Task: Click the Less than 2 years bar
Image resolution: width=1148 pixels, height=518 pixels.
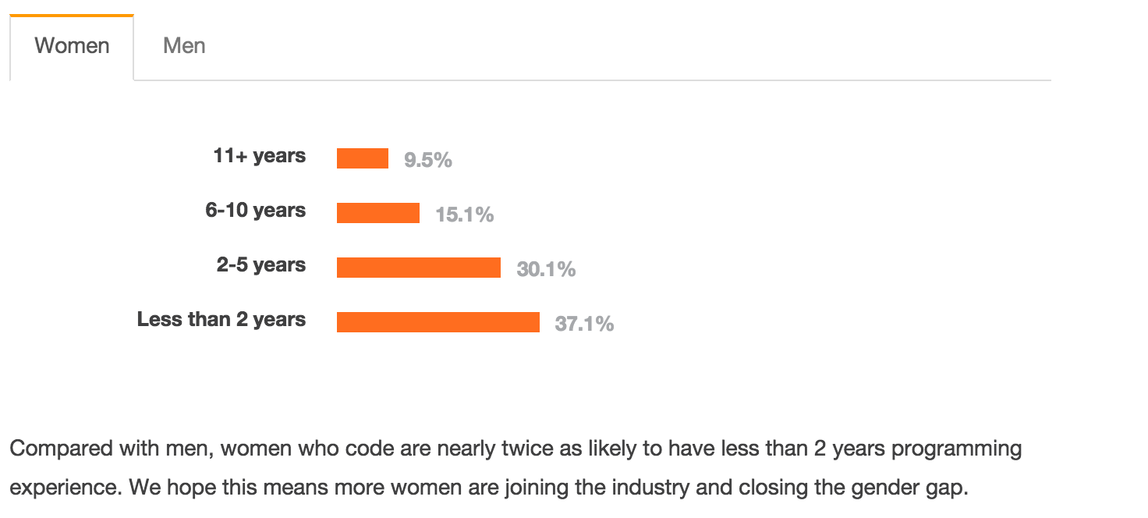Action: tap(438, 322)
